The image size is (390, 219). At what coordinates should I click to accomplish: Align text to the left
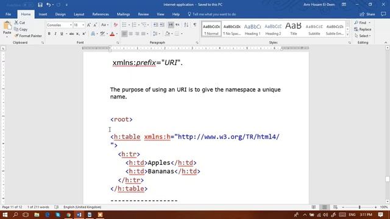tap(124, 34)
